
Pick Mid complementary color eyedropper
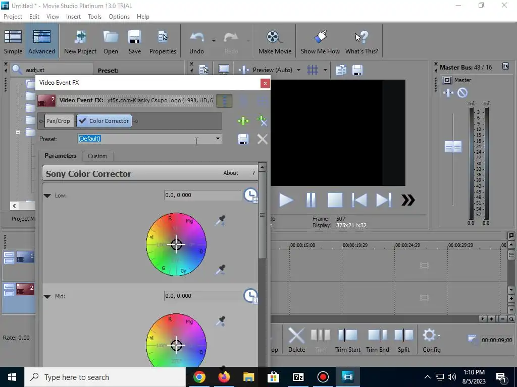pos(220,321)
